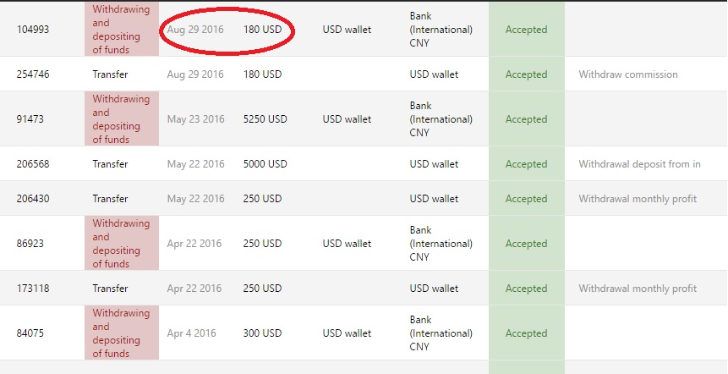Image resolution: width=728 pixels, height=374 pixels.
Task: Select the 5250 USD amount
Action: (265, 119)
